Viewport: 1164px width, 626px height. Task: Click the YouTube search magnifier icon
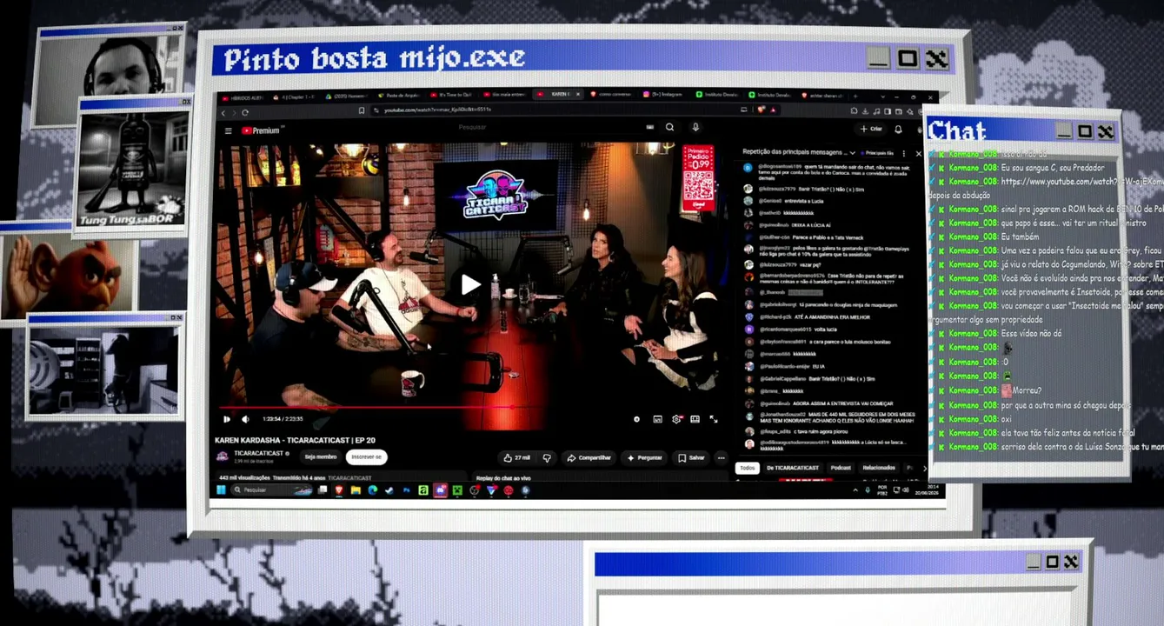(669, 127)
